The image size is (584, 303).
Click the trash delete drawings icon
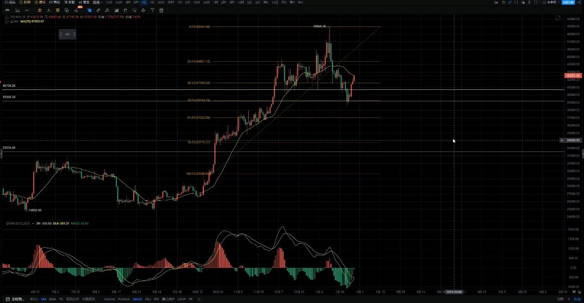[x=162, y=10]
